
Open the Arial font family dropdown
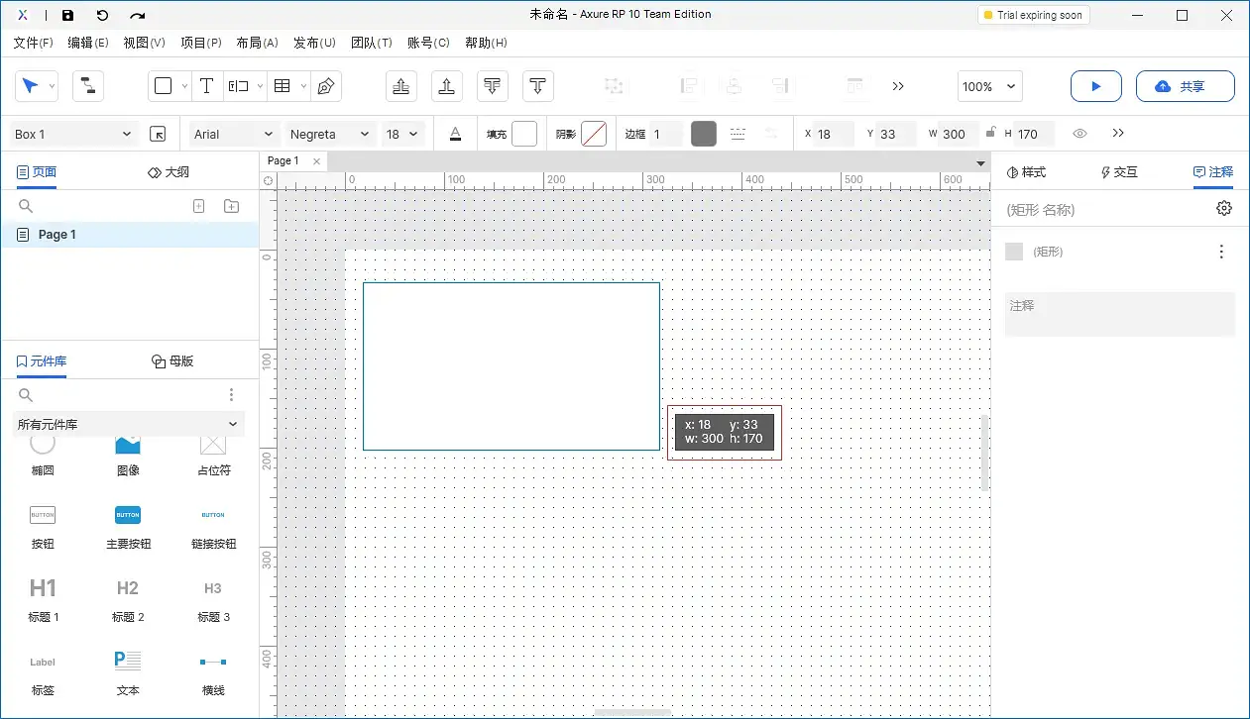pyautogui.click(x=231, y=133)
